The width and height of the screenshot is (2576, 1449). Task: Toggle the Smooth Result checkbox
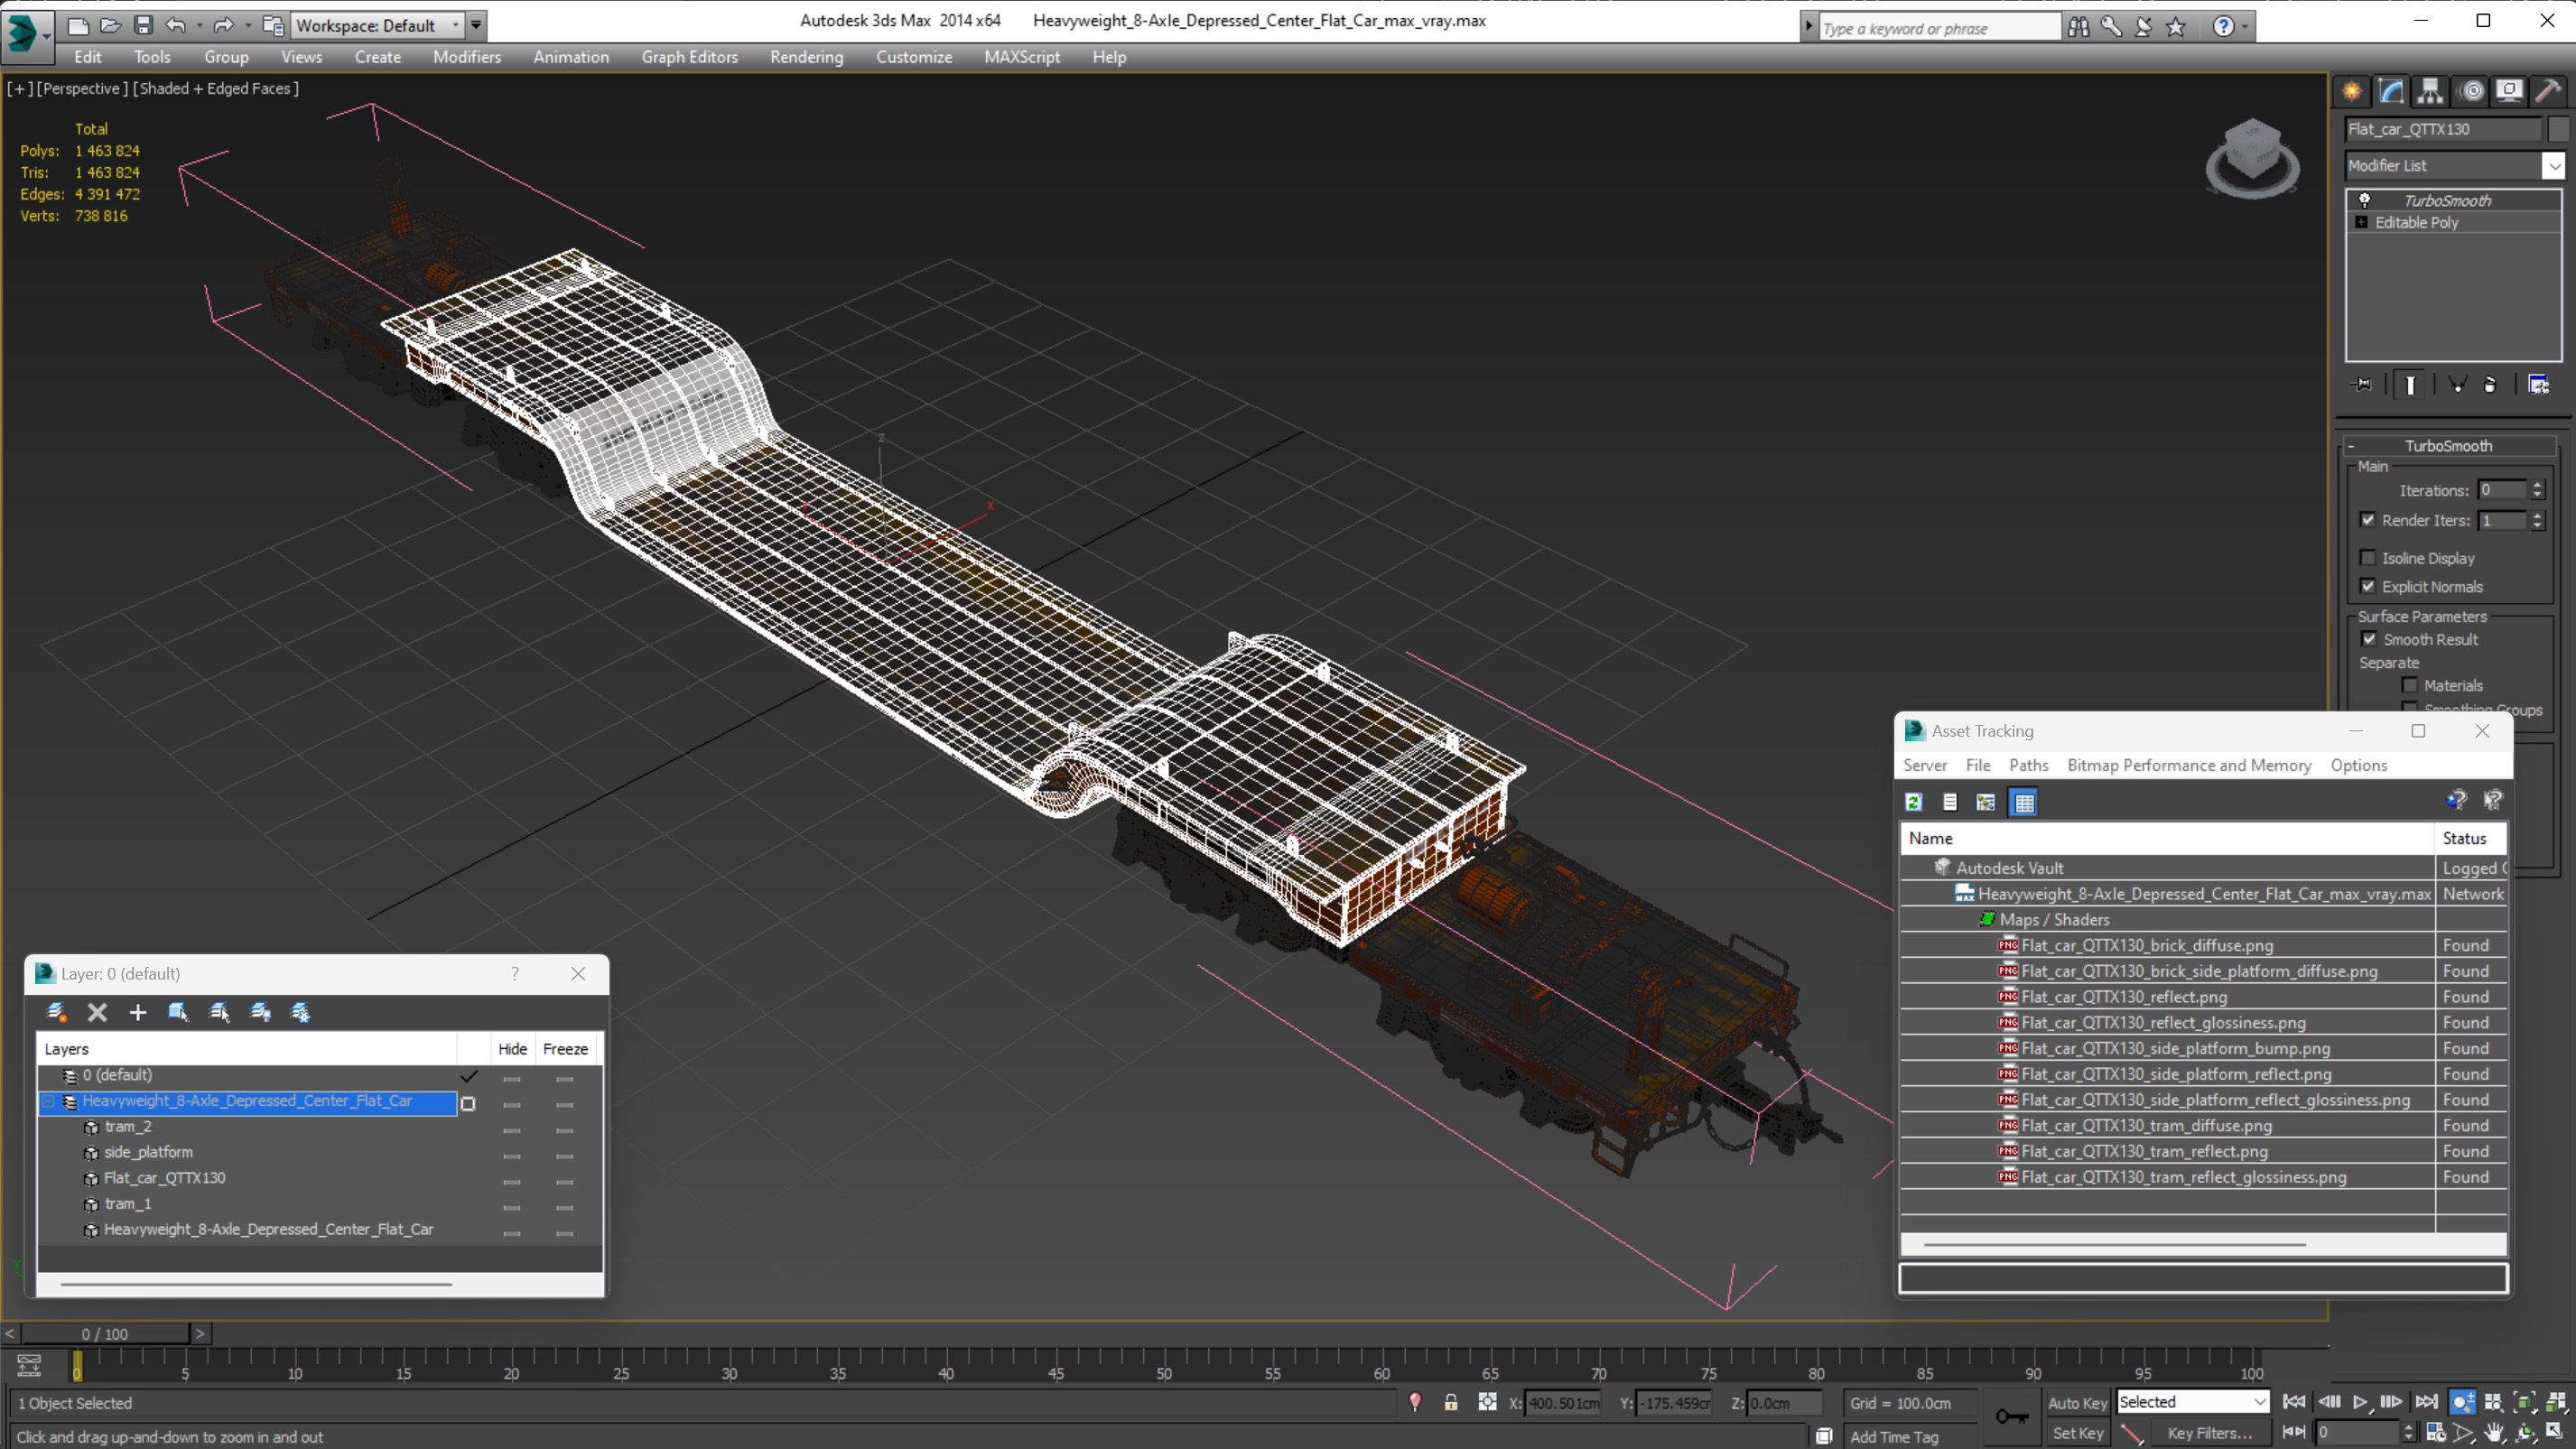(2369, 639)
